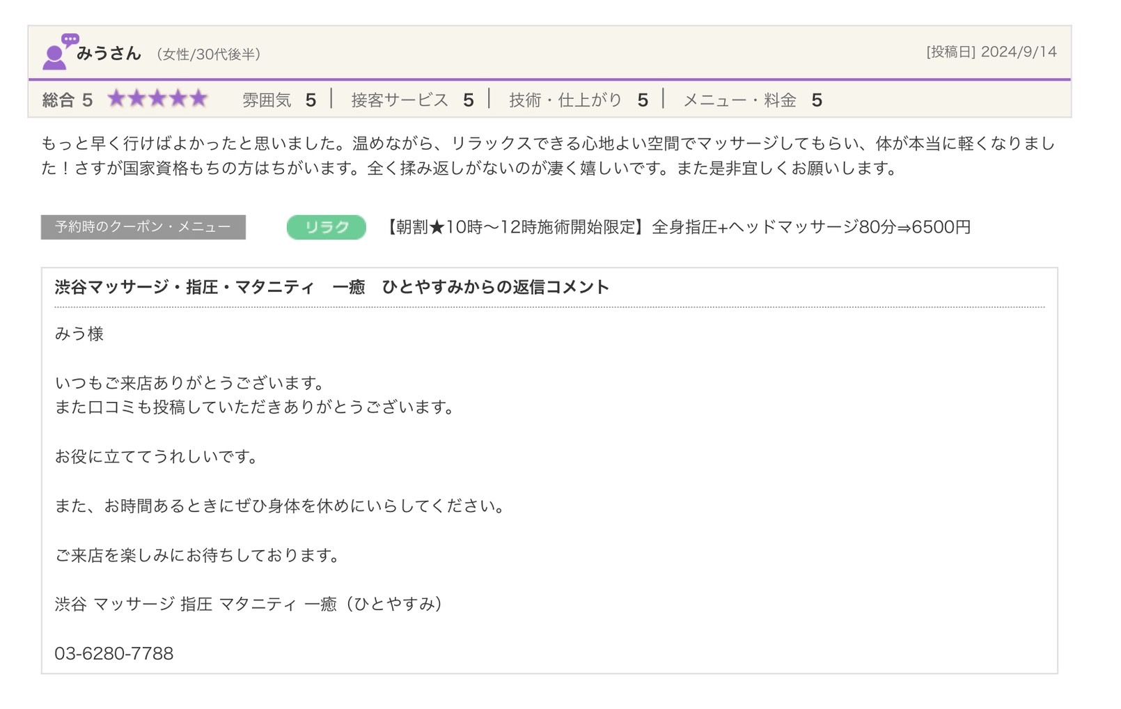The width and height of the screenshot is (1121, 709).
Task: Click the five-star overall rating
Action: click(158, 99)
